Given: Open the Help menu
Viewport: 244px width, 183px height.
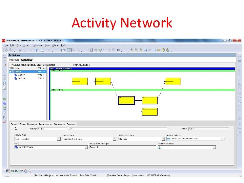Looking at the screenshot, I should click(x=63, y=45).
